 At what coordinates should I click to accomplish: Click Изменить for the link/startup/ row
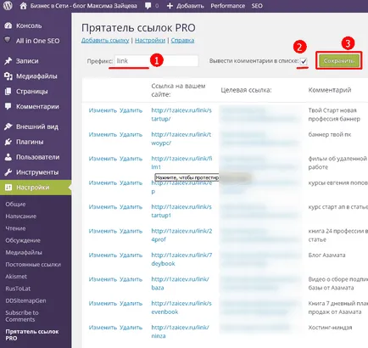(103, 110)
